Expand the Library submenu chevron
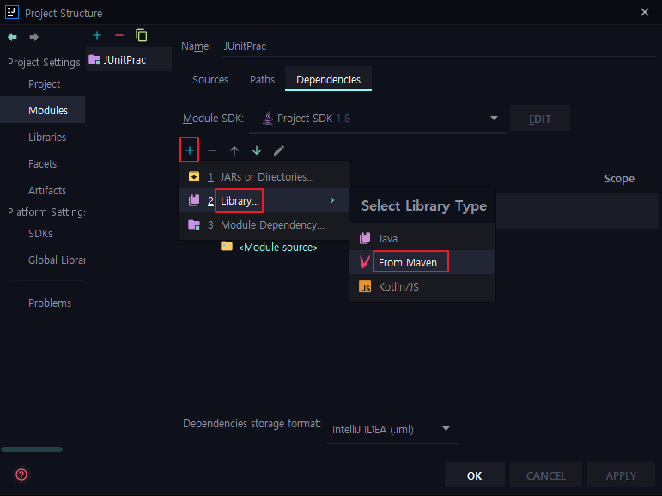The image size is (662, 496). [332, 200]
